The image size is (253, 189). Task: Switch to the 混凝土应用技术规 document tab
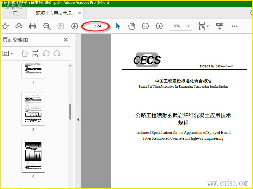tap(55, 13)
